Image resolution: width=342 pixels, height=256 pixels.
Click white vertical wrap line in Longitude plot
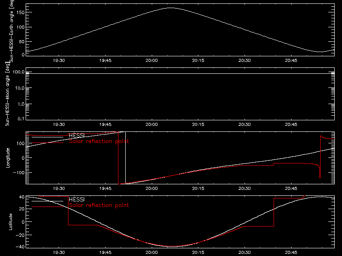[x=125, y=158]
